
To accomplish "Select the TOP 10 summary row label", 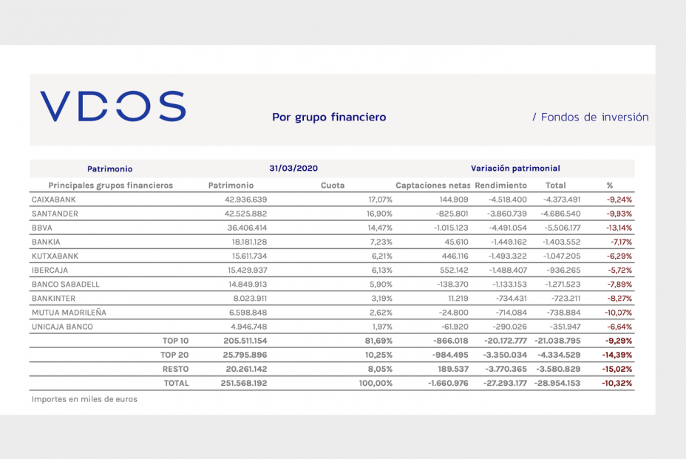I will click(x=175, y=341).
